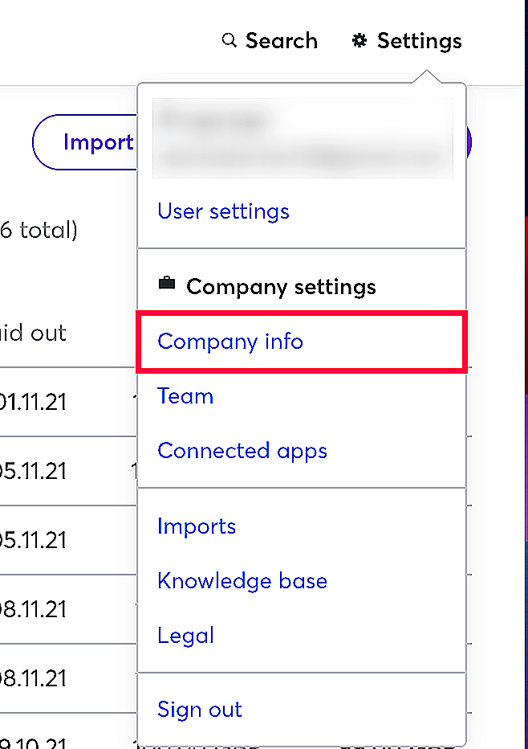Click the Search magnifier icon

(229, 39)
